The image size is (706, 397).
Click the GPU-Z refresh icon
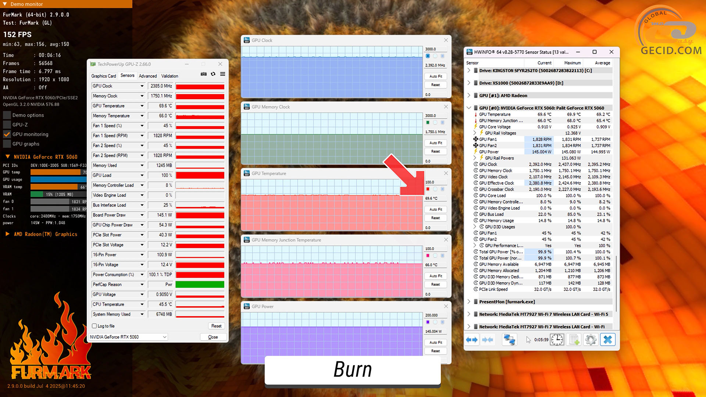pyautogui.click(x=213, y=74)
